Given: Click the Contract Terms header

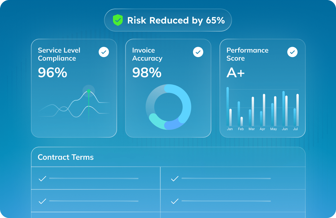Looking at the screenshot, I should [66, 157].
